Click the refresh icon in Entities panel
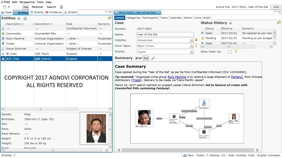Viewport: 282px width, 158px height. (110, 18)
